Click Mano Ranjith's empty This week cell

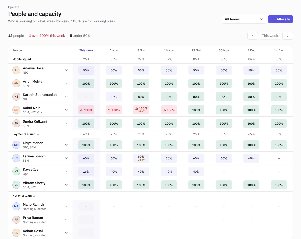pos(86,206)
